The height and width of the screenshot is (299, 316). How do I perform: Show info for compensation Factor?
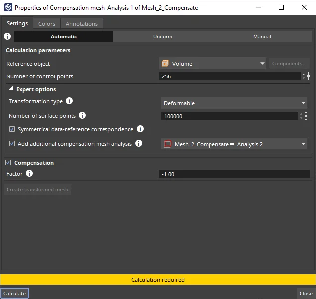pos(29,173)
